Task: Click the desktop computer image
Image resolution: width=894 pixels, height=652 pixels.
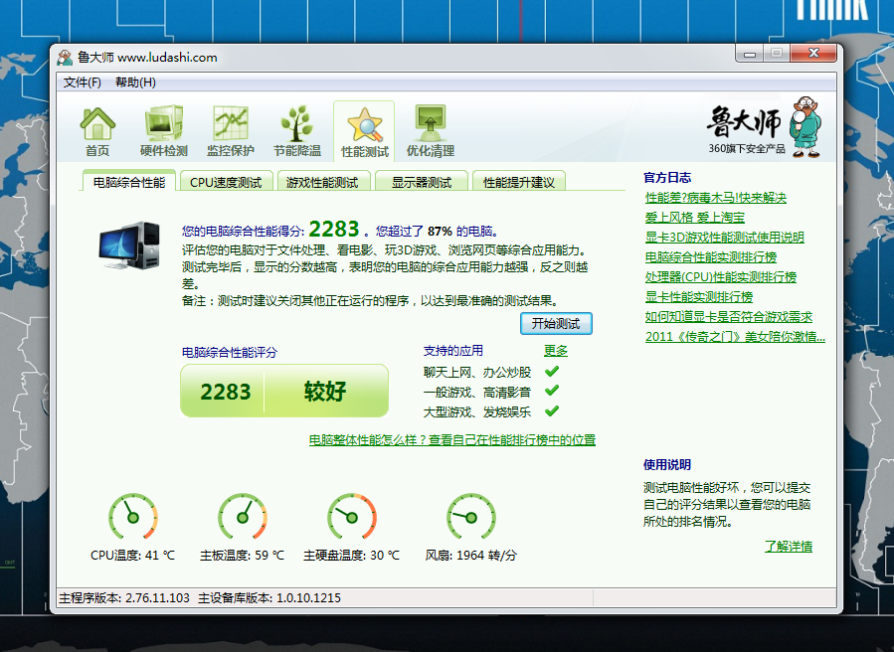Action: [x=129, y=245]
